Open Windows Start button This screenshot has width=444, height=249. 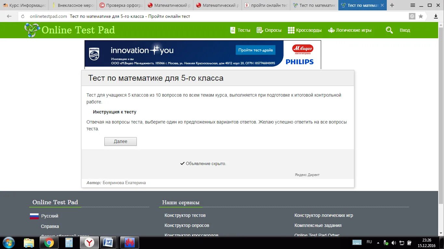(8, 243)
